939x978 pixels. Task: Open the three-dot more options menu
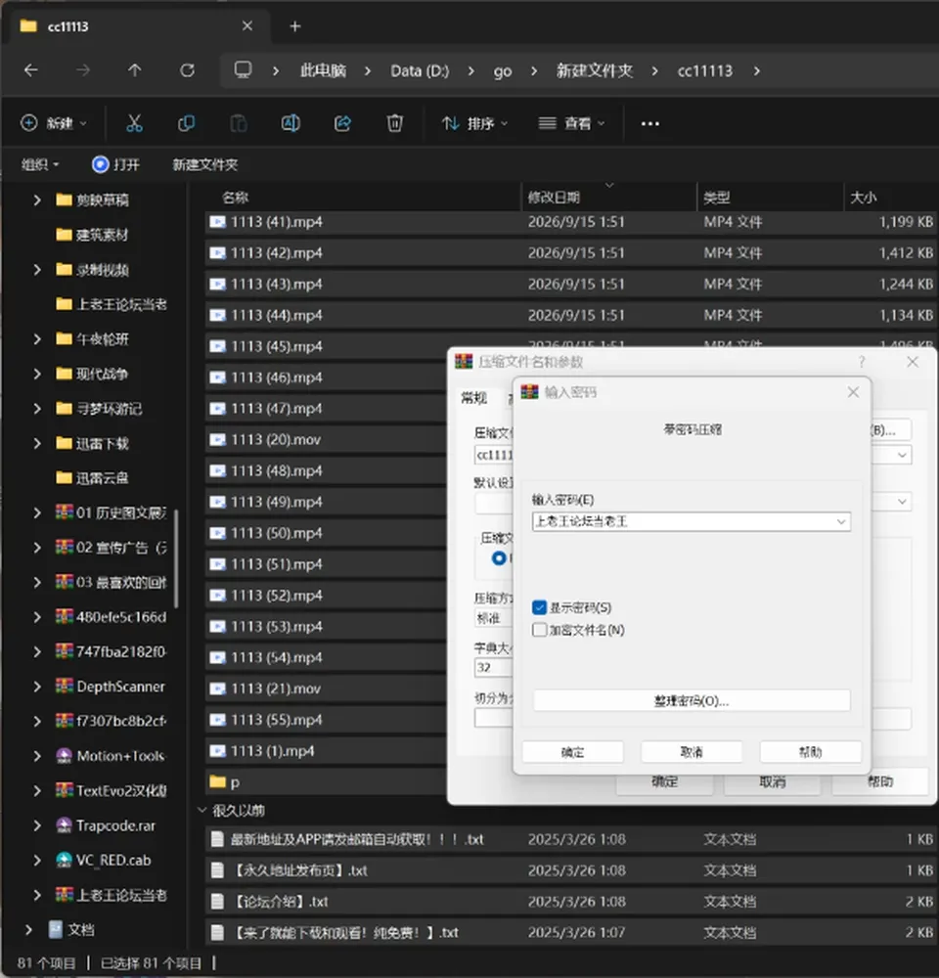650,123
